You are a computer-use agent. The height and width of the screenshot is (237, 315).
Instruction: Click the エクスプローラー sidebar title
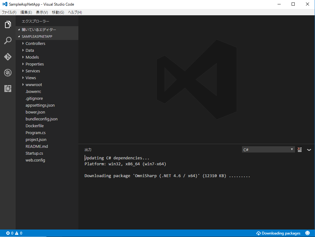35,21
